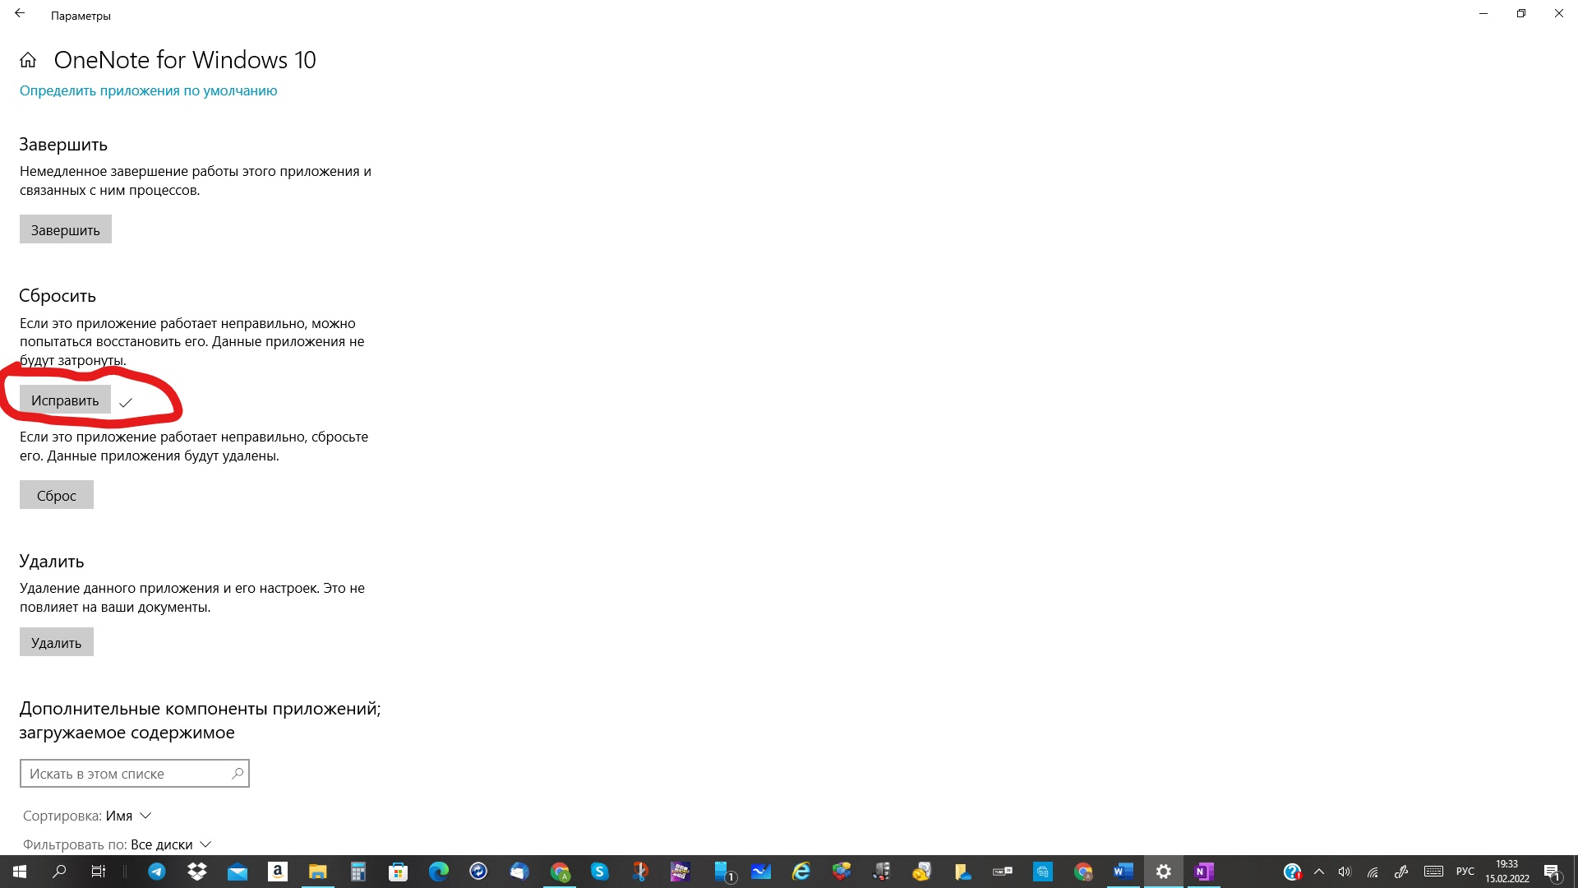Switch to OneNote in the taskbar
This screenshot has height=888, width=1578.
point(1203,872)
